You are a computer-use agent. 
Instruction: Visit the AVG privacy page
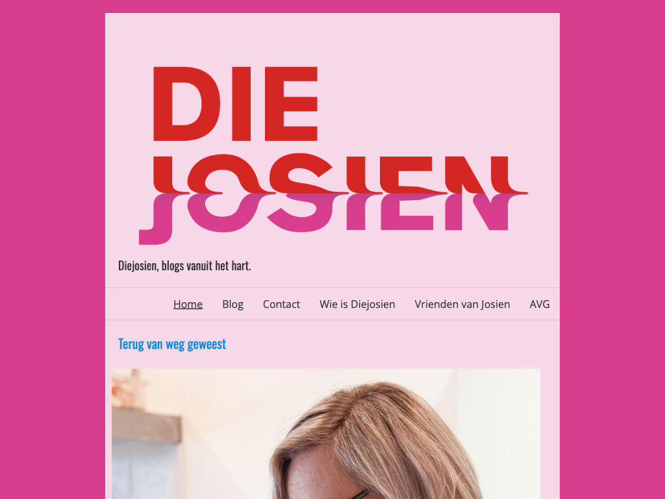tap(540, 304)
